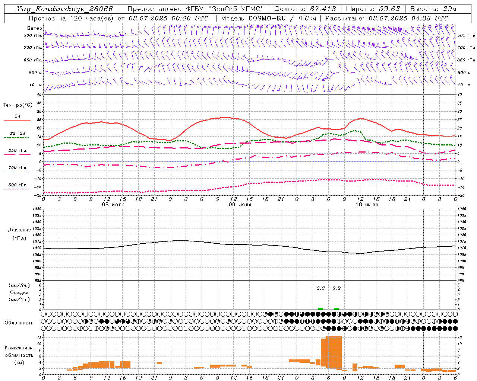Click the station name Yug_Kondinskoye_28066

[x=64, y=9]
